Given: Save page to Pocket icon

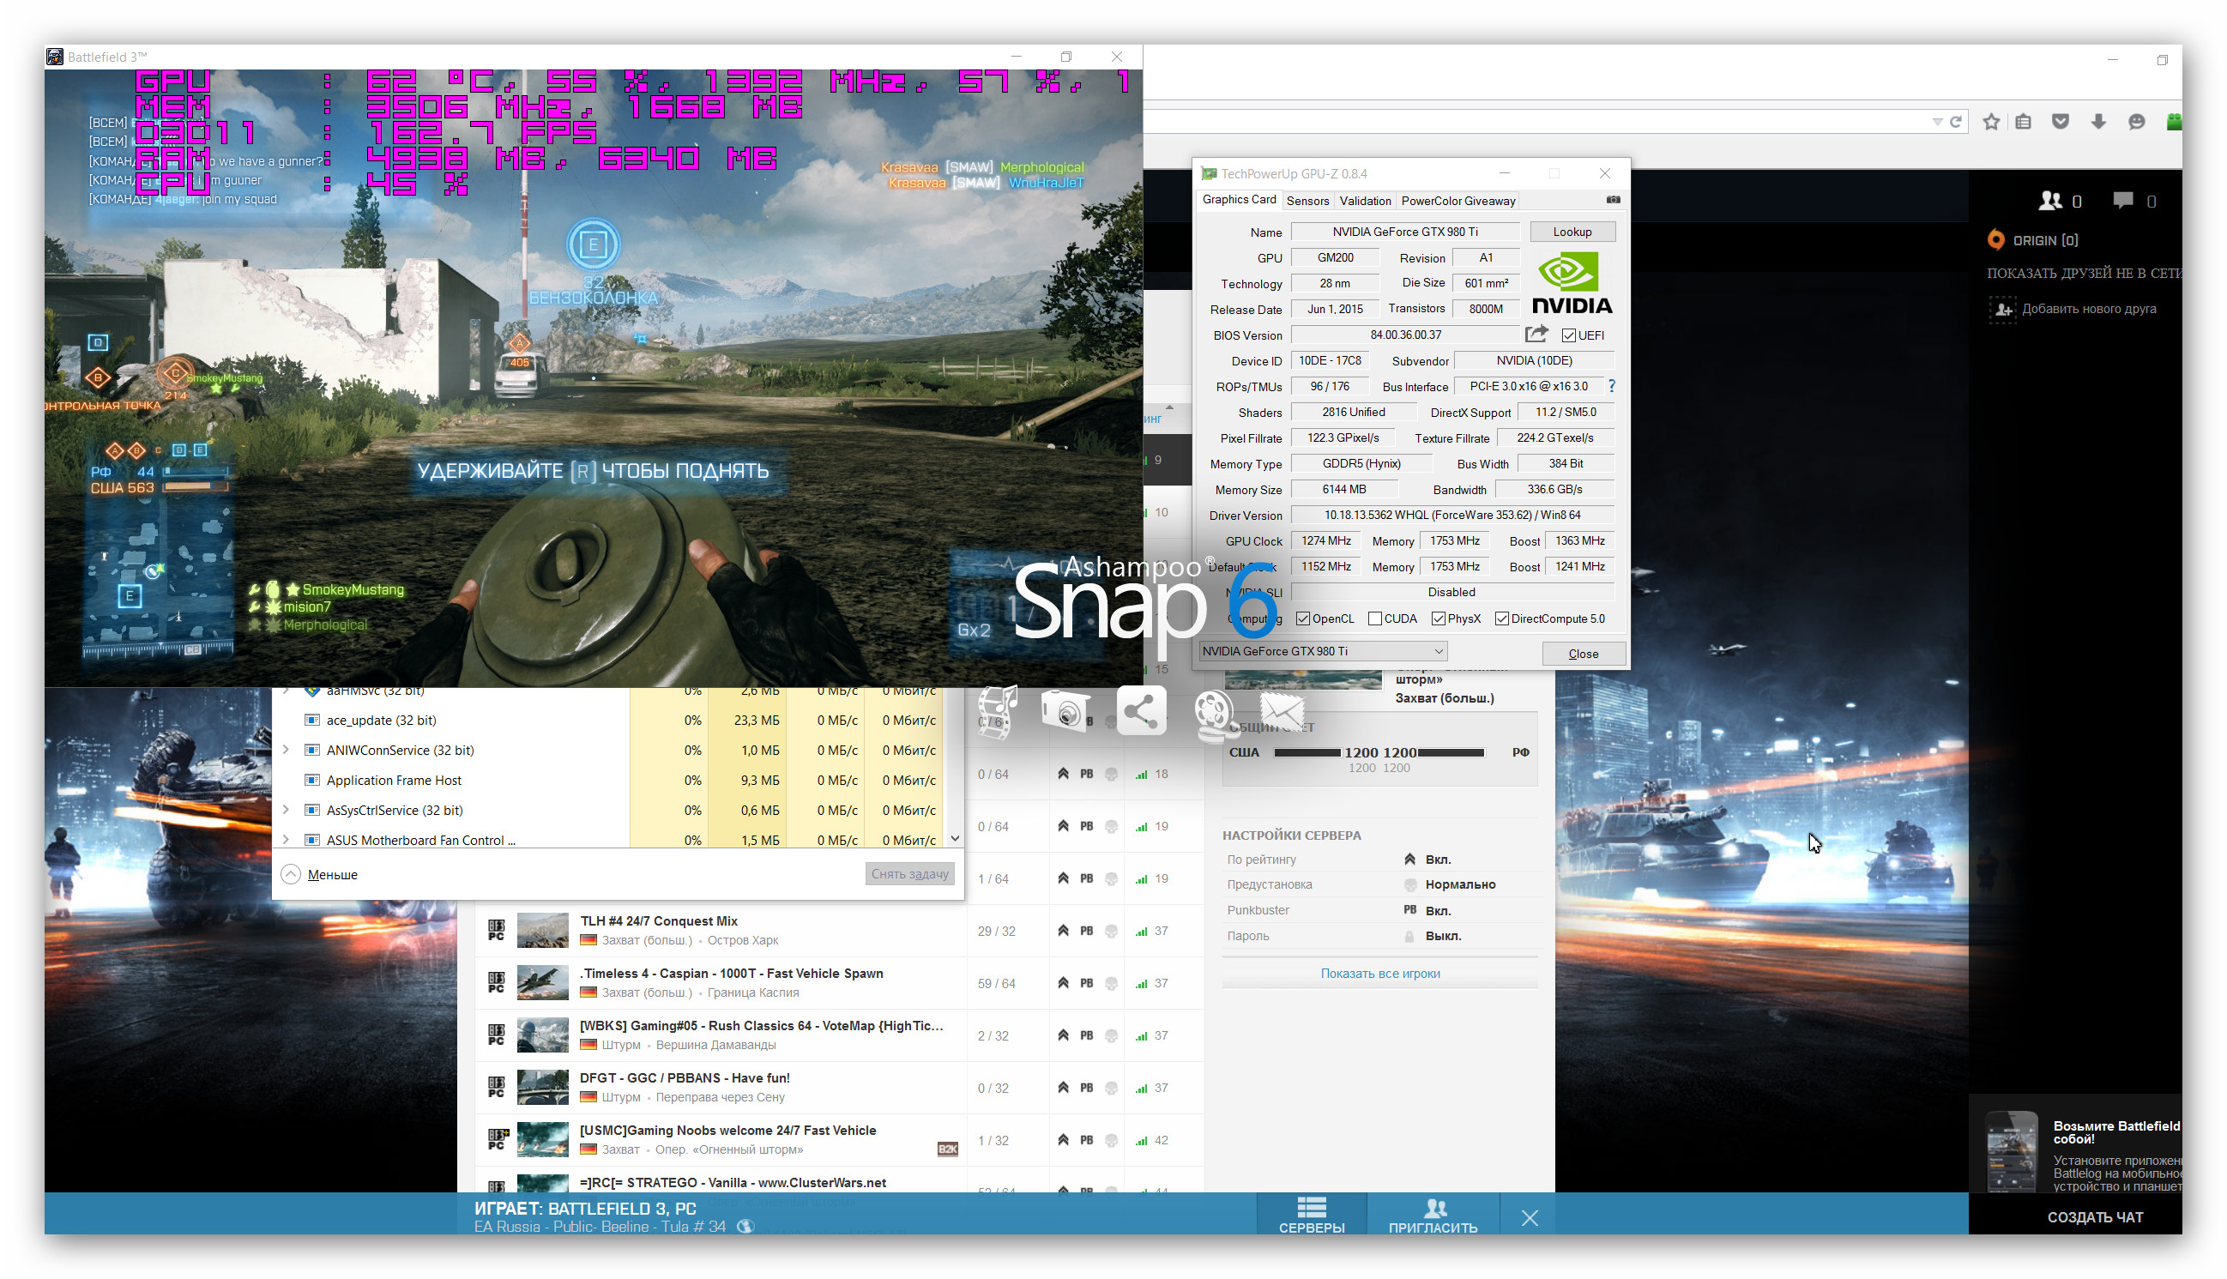Looking at the screenshot, I should pyautogui.click(x=2060, y=122).
